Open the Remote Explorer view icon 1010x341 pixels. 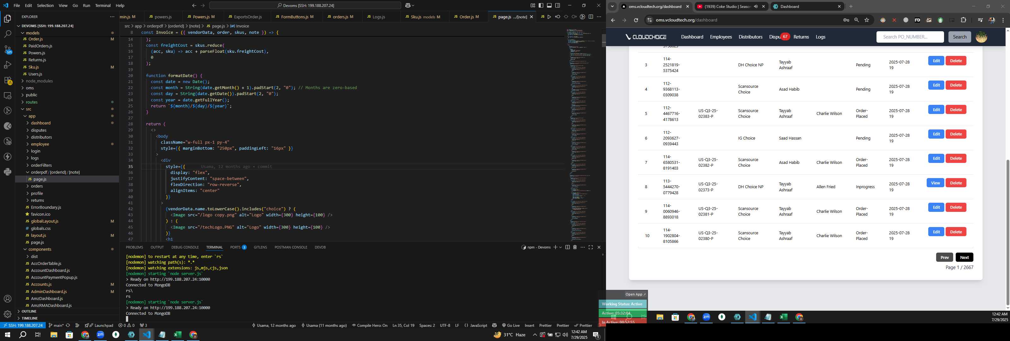8,95
